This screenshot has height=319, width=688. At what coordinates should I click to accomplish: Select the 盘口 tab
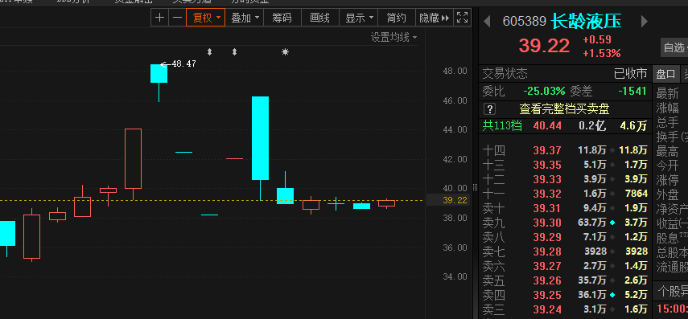click(665, 74)
